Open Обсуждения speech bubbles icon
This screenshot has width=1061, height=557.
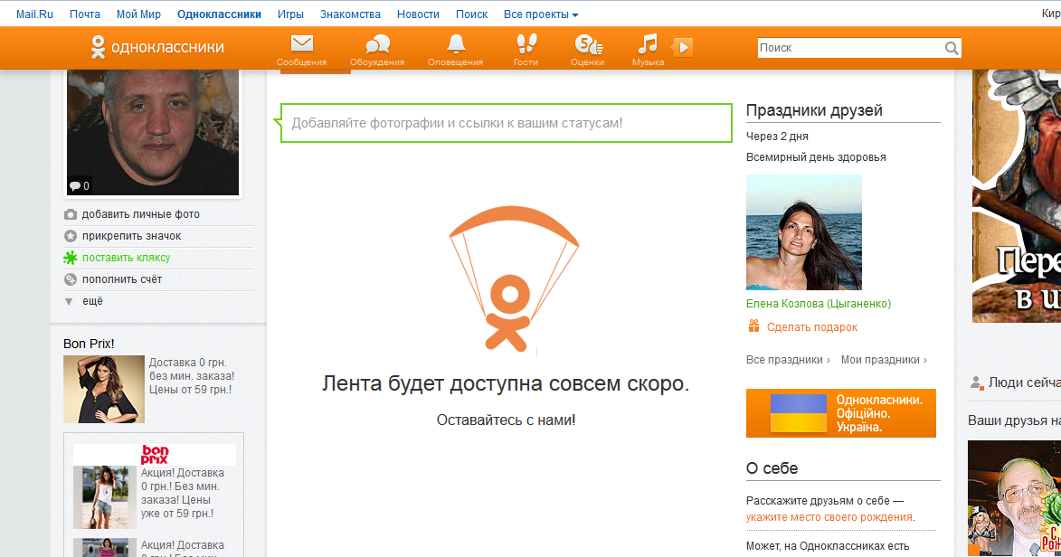pyautogui.click(x=377, y=44)
